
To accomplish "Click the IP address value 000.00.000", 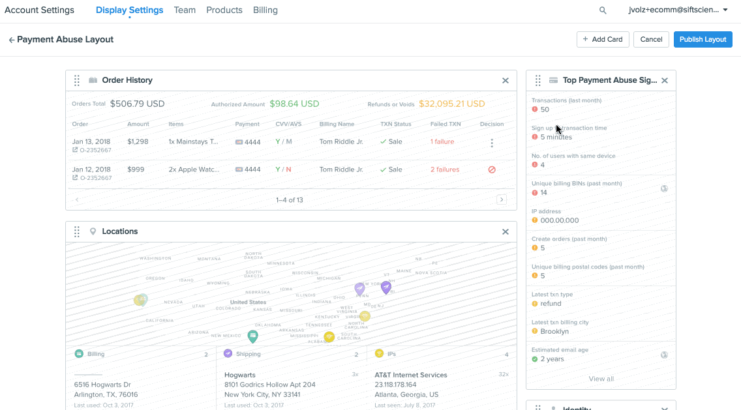I will coord(560,220).
